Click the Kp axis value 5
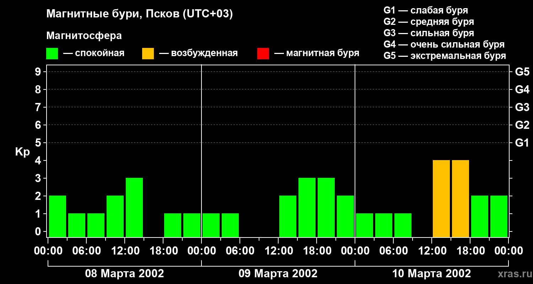Image resolution: width=533 pixels, height=284 pixels. (39, 143)
